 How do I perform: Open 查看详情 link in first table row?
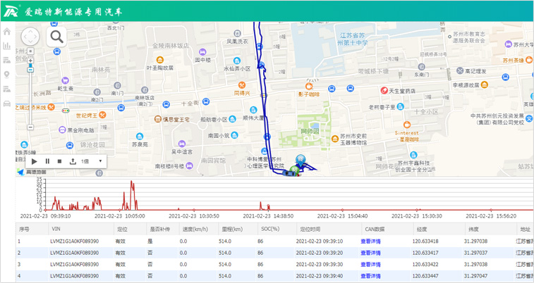pos(370,241)
